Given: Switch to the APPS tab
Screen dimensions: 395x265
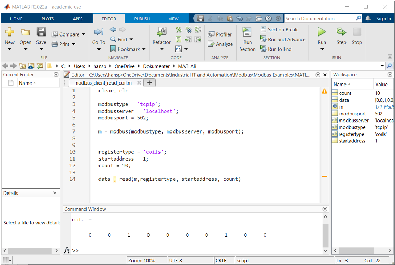Looking at the screenshot, I should coord(78,19).
